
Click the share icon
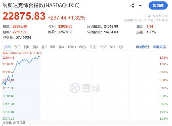[x=132, y=5]
